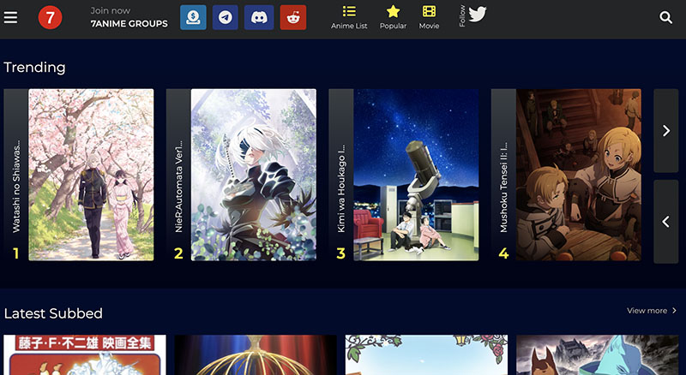
Task: Open the hamburger menu
Action: coord(10,17)
